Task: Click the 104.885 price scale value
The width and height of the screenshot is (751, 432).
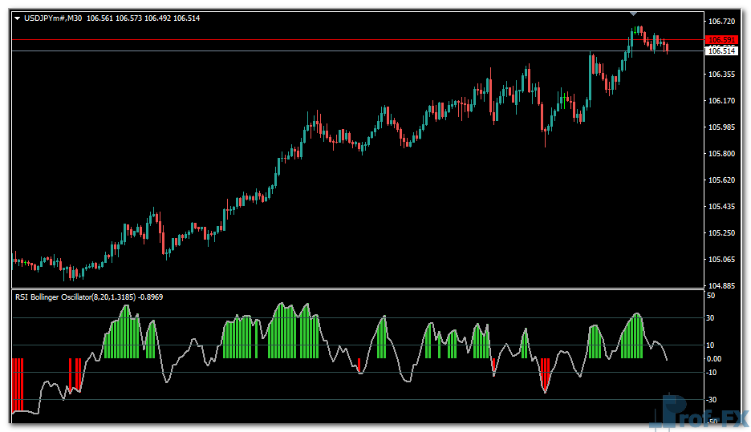Action: pos(721,286)
